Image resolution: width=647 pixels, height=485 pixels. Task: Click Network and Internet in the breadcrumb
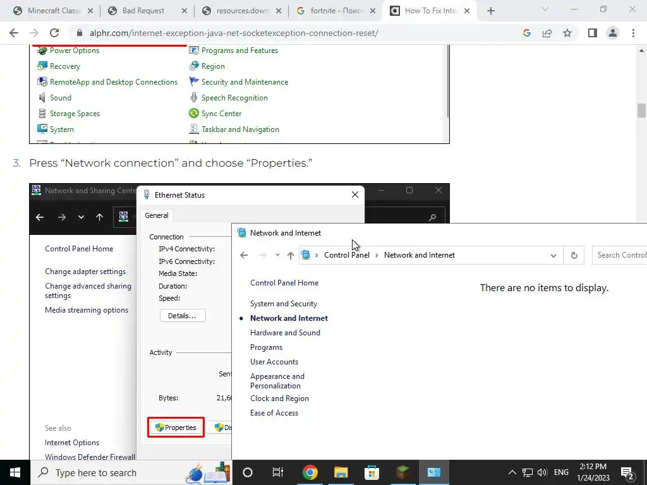(420, 255)
